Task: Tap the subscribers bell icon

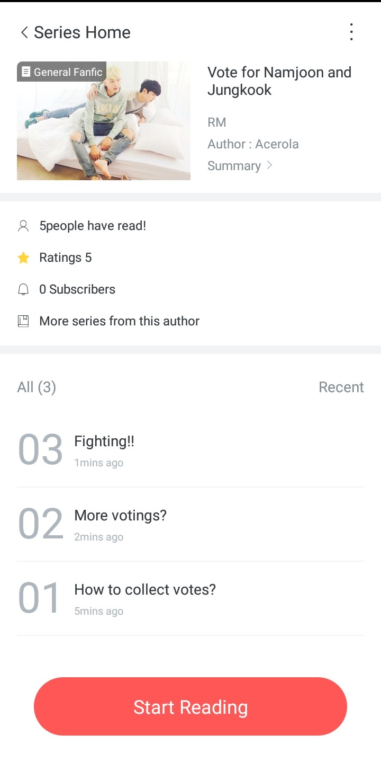Action: tap(23, 289)
